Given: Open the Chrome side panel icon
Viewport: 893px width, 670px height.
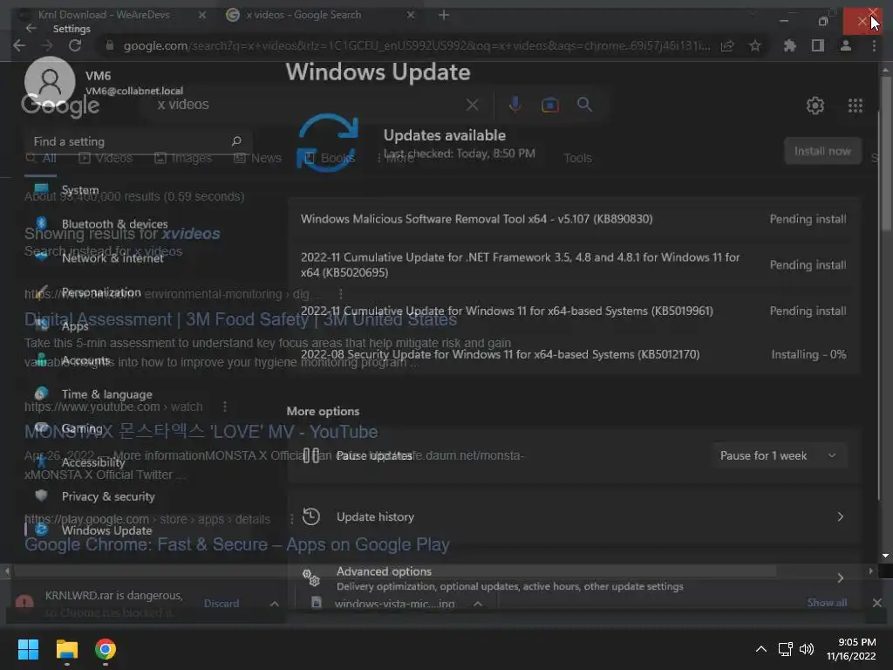Looking at the screenshot, I should coord(817,45).
